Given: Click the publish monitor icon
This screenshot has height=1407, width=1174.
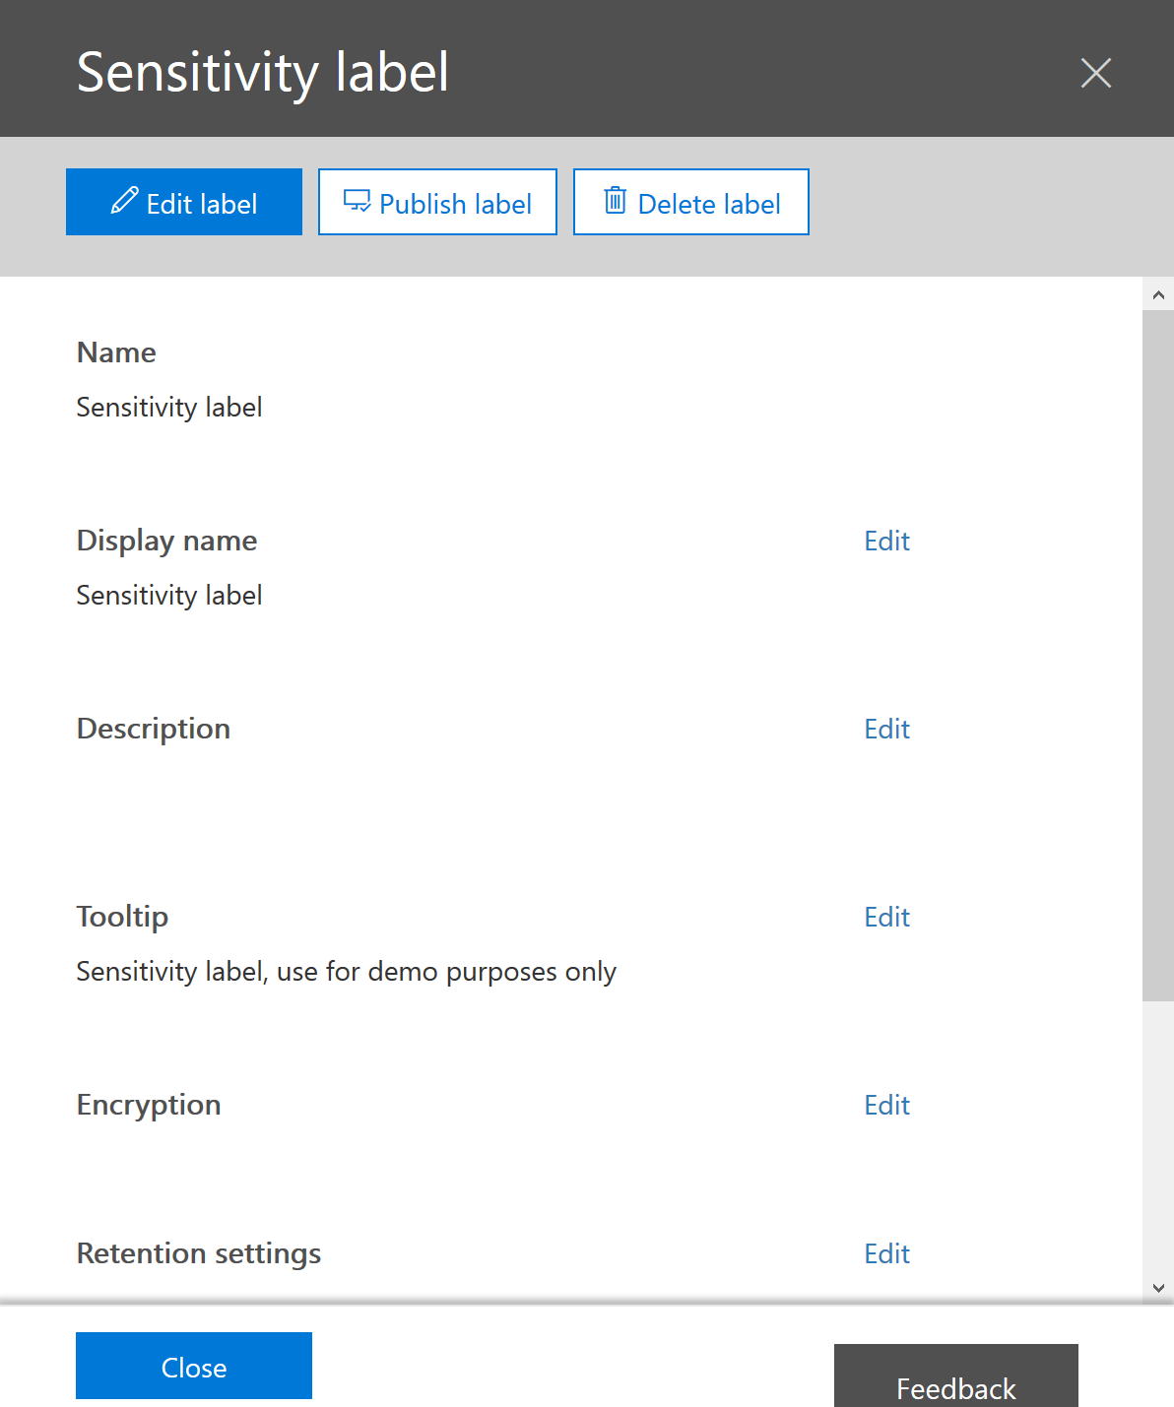Looking at the screenshot, I should [x=357, y=201].
